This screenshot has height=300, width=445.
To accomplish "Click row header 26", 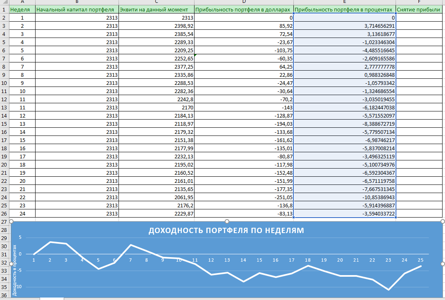I will pos(4,213).
